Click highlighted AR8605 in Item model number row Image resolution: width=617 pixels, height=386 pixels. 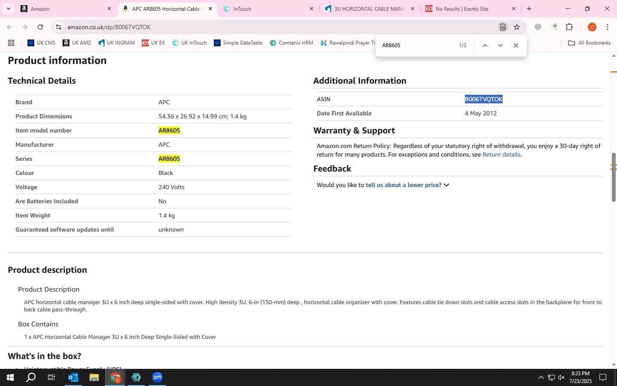(169, 130)
